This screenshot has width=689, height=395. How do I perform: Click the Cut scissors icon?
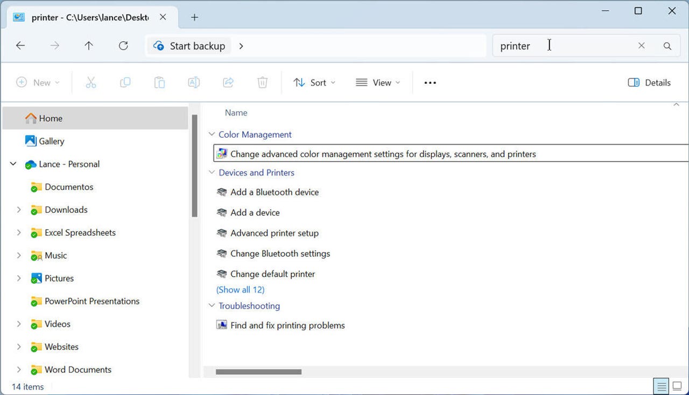coord(90,82)
